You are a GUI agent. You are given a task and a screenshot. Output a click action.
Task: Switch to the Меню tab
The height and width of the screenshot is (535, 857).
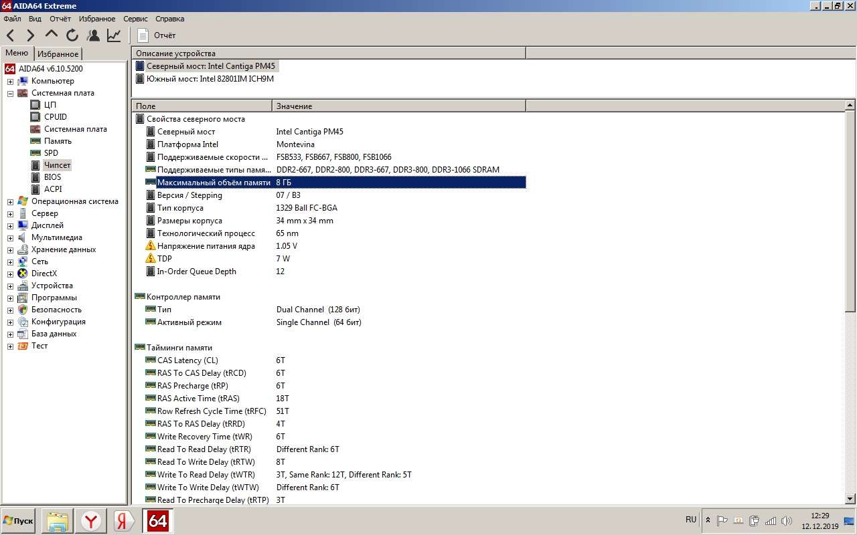pyautogui.click(x=17, y=53)
